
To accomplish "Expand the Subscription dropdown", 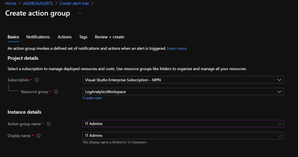I will (x=279, y=80).
